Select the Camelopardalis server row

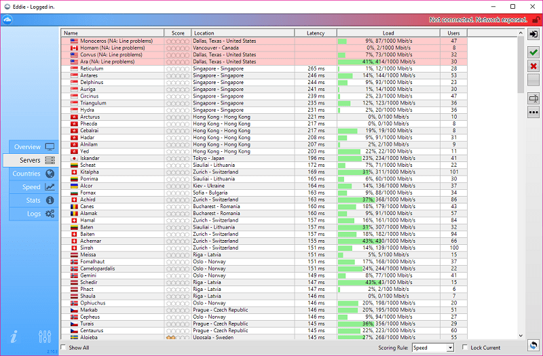(x=264, y=269)
